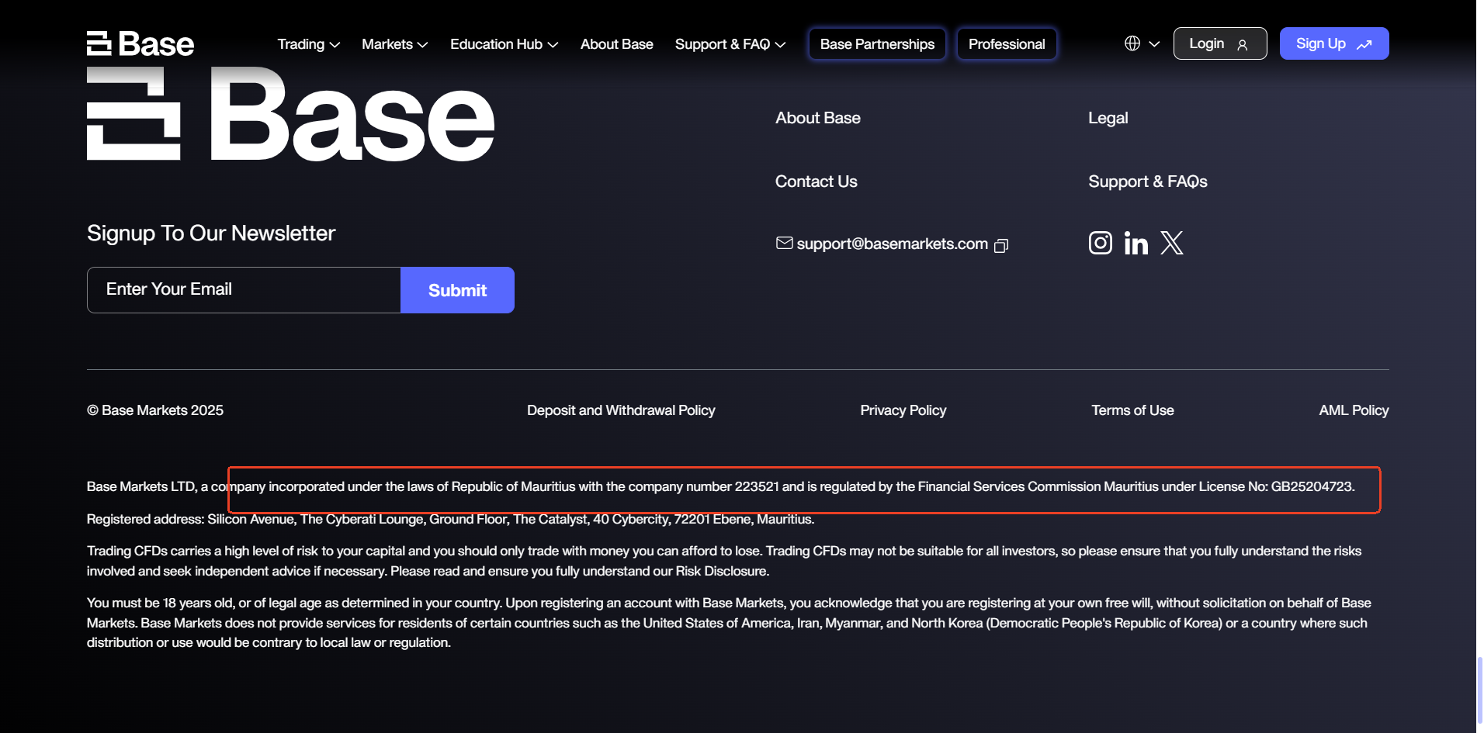Switch to the Professional section
The height and width of the screenshot is (733, 1484).
click(1006, 44)
